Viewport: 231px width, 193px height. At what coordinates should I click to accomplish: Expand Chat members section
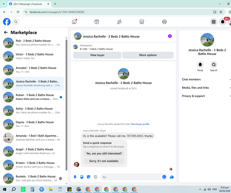[207, 79]
